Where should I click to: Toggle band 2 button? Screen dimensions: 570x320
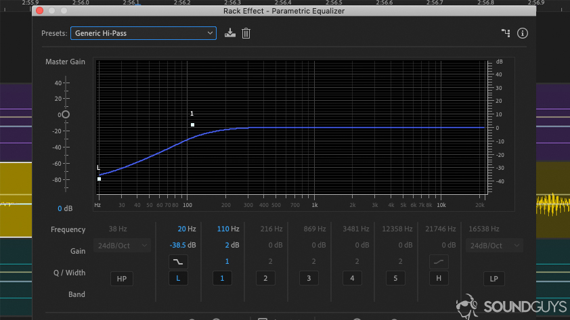click(x=265, y=278)
